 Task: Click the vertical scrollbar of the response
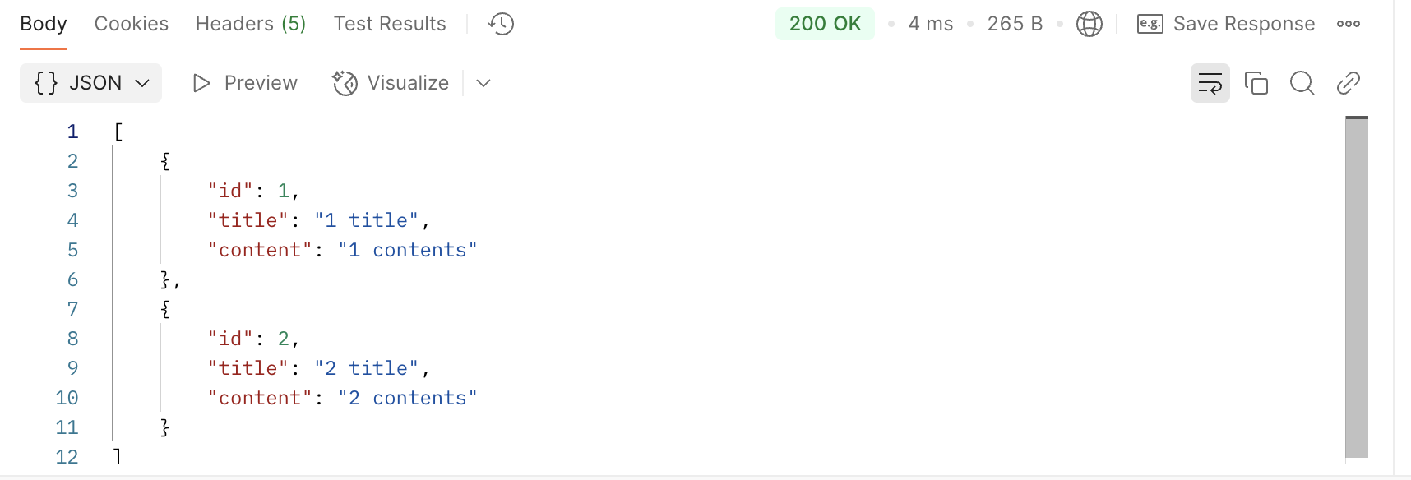click(1357, 287)
